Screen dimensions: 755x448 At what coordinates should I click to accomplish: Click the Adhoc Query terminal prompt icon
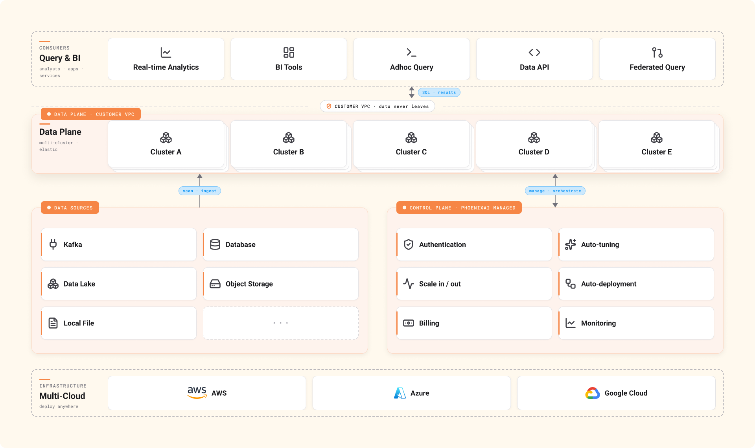tap(411, 52)
